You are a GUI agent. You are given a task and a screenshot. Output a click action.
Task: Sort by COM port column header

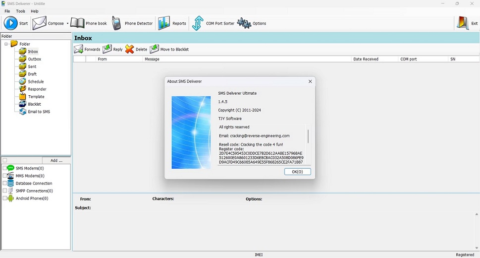click(423, 59)
